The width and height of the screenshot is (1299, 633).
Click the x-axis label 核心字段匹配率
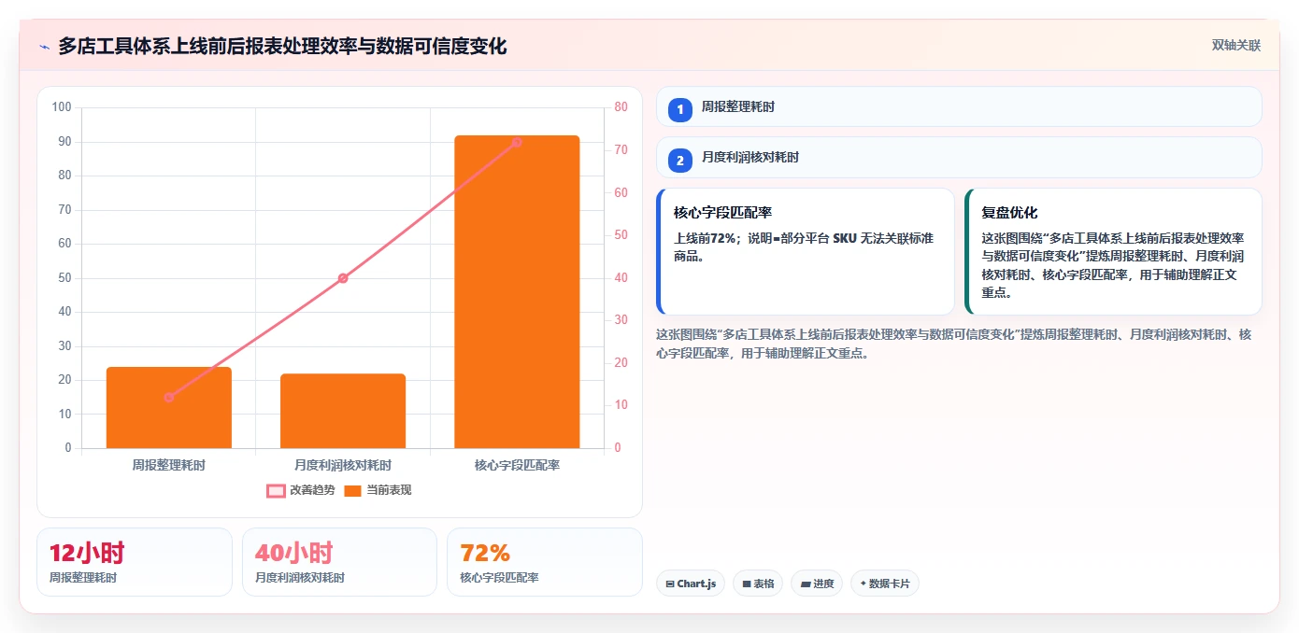click(517, 465)
